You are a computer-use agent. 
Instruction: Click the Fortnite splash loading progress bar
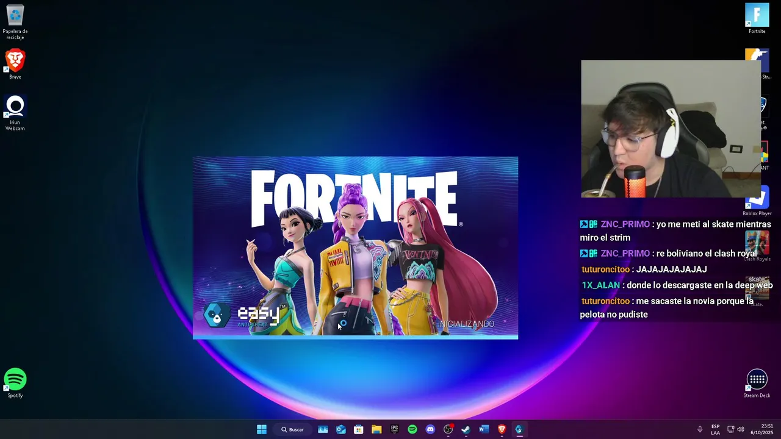click(355, 337)
